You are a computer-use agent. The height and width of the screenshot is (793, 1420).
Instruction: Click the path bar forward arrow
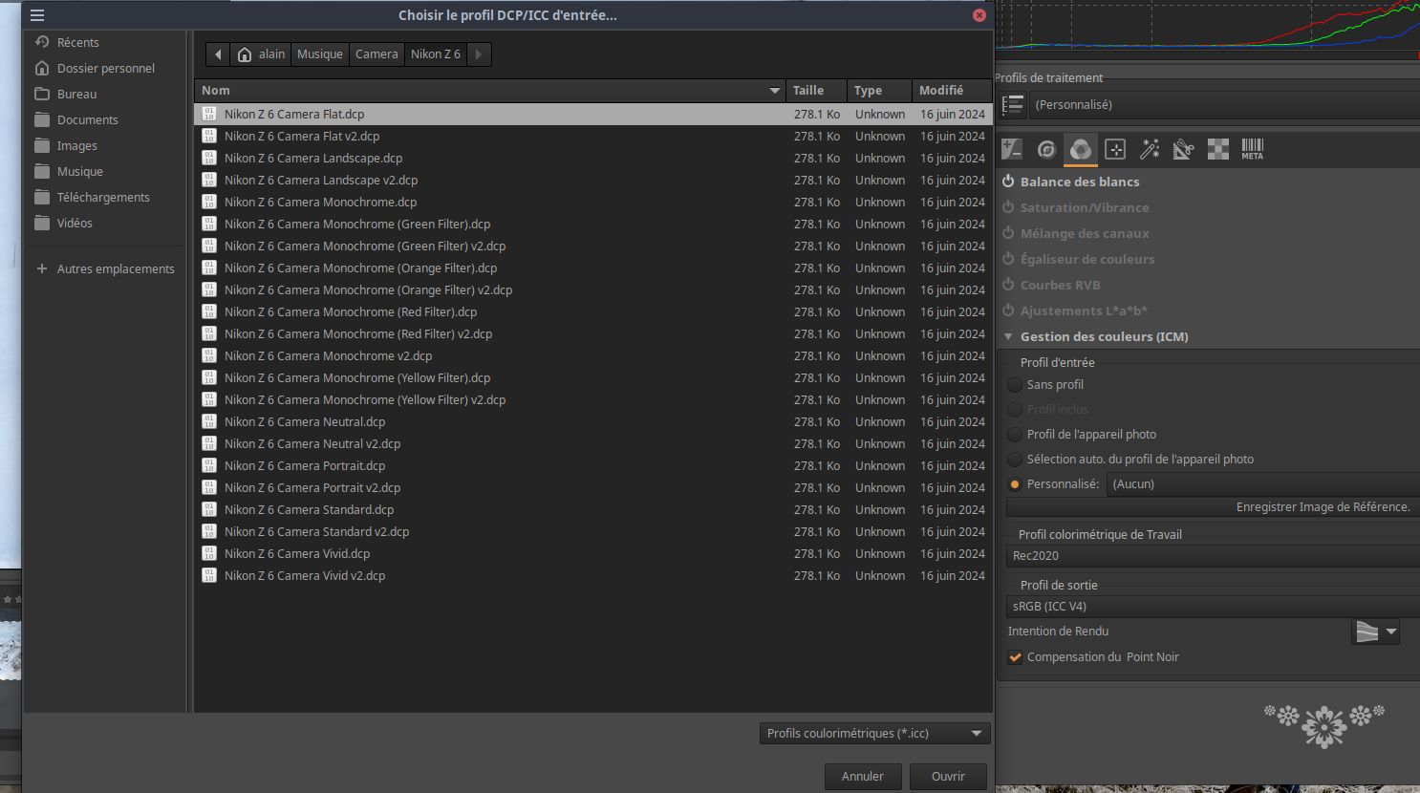[x=479, y=54]
